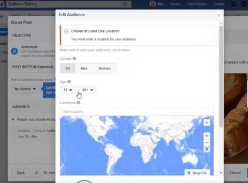
Task: Go to Home in top bar
Action: pos(175,4)
